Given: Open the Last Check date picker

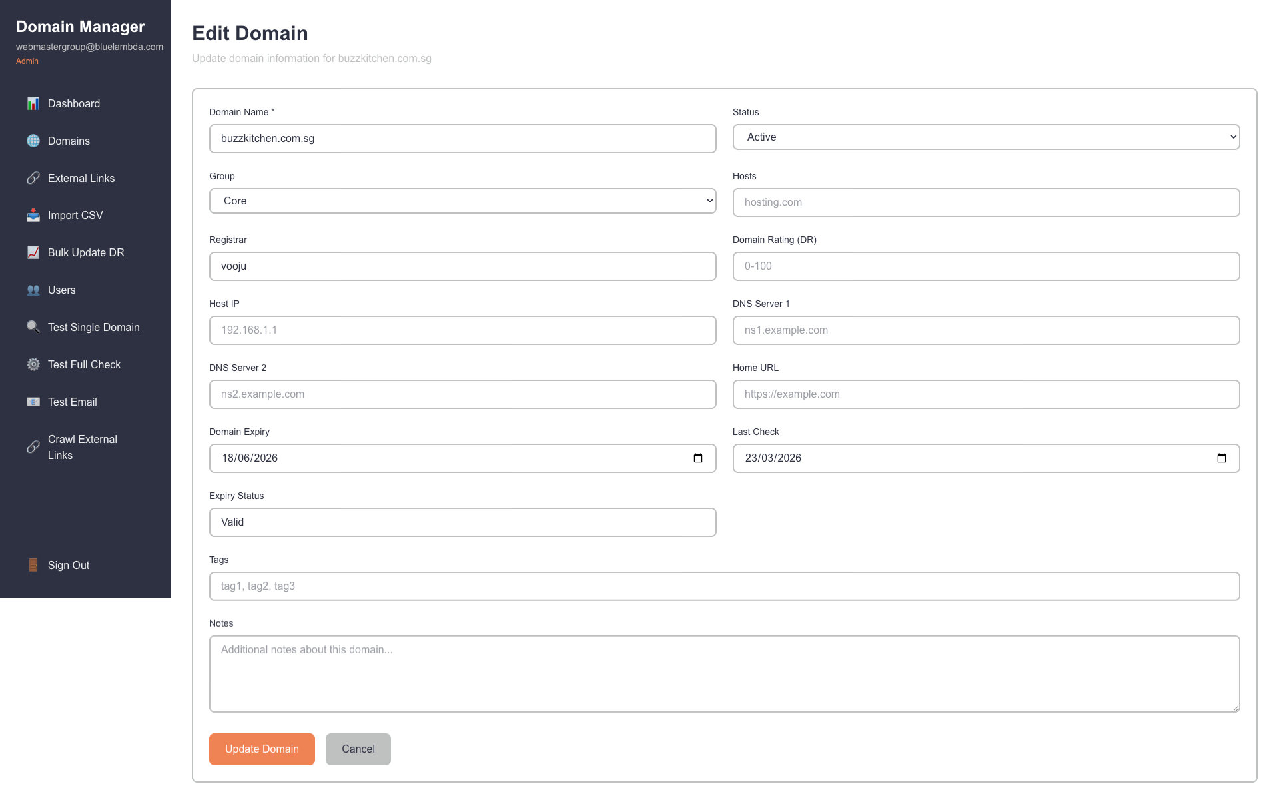Looking at the screenshot, I should 1222,458.
